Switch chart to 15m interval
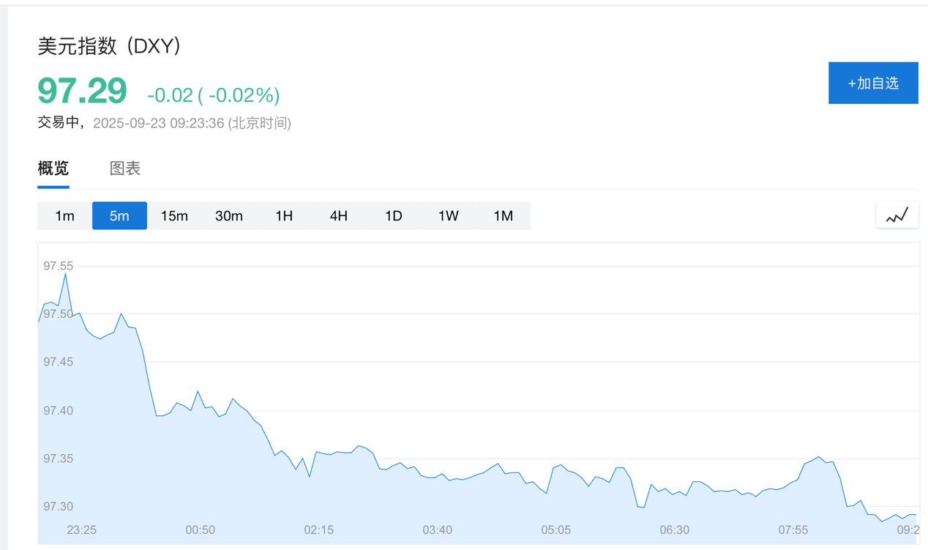This screenshot has width=928, height=550. (174, 216)
